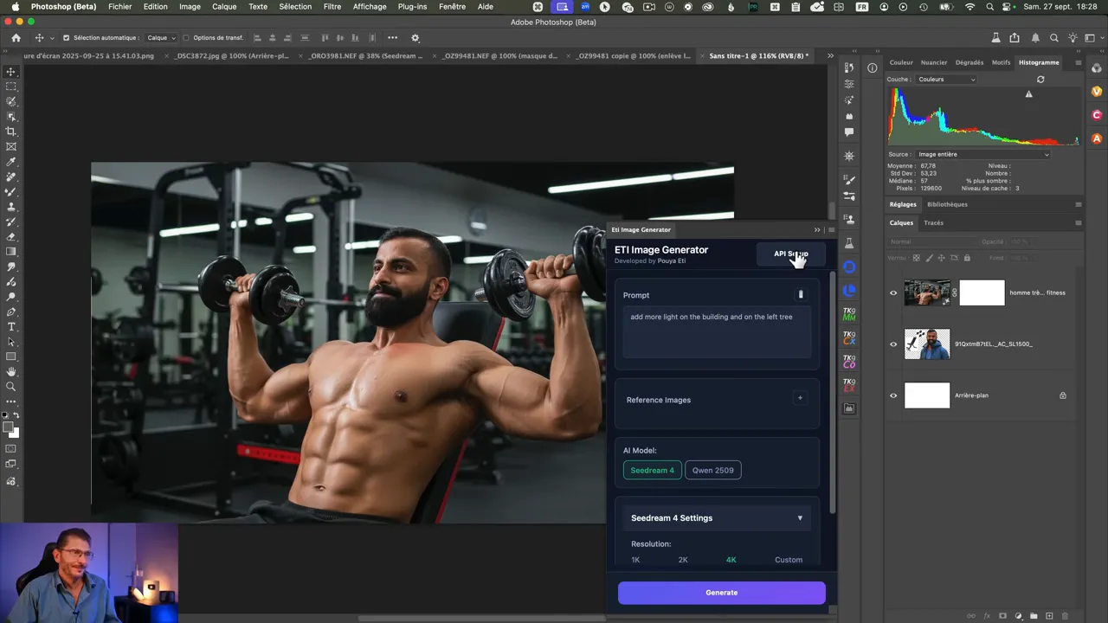Viewport: 1108px width, 623px height.
Task: Hide the Arrière-plan layer with its eye
Action: [893, 395]
